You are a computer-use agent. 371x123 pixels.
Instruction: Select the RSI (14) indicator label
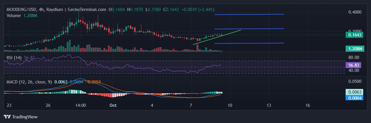[14, 57]
